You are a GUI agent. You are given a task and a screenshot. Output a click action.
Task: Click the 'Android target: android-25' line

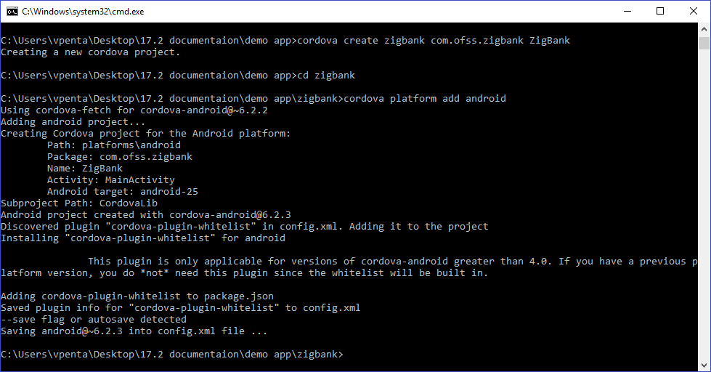coord(123,191)
